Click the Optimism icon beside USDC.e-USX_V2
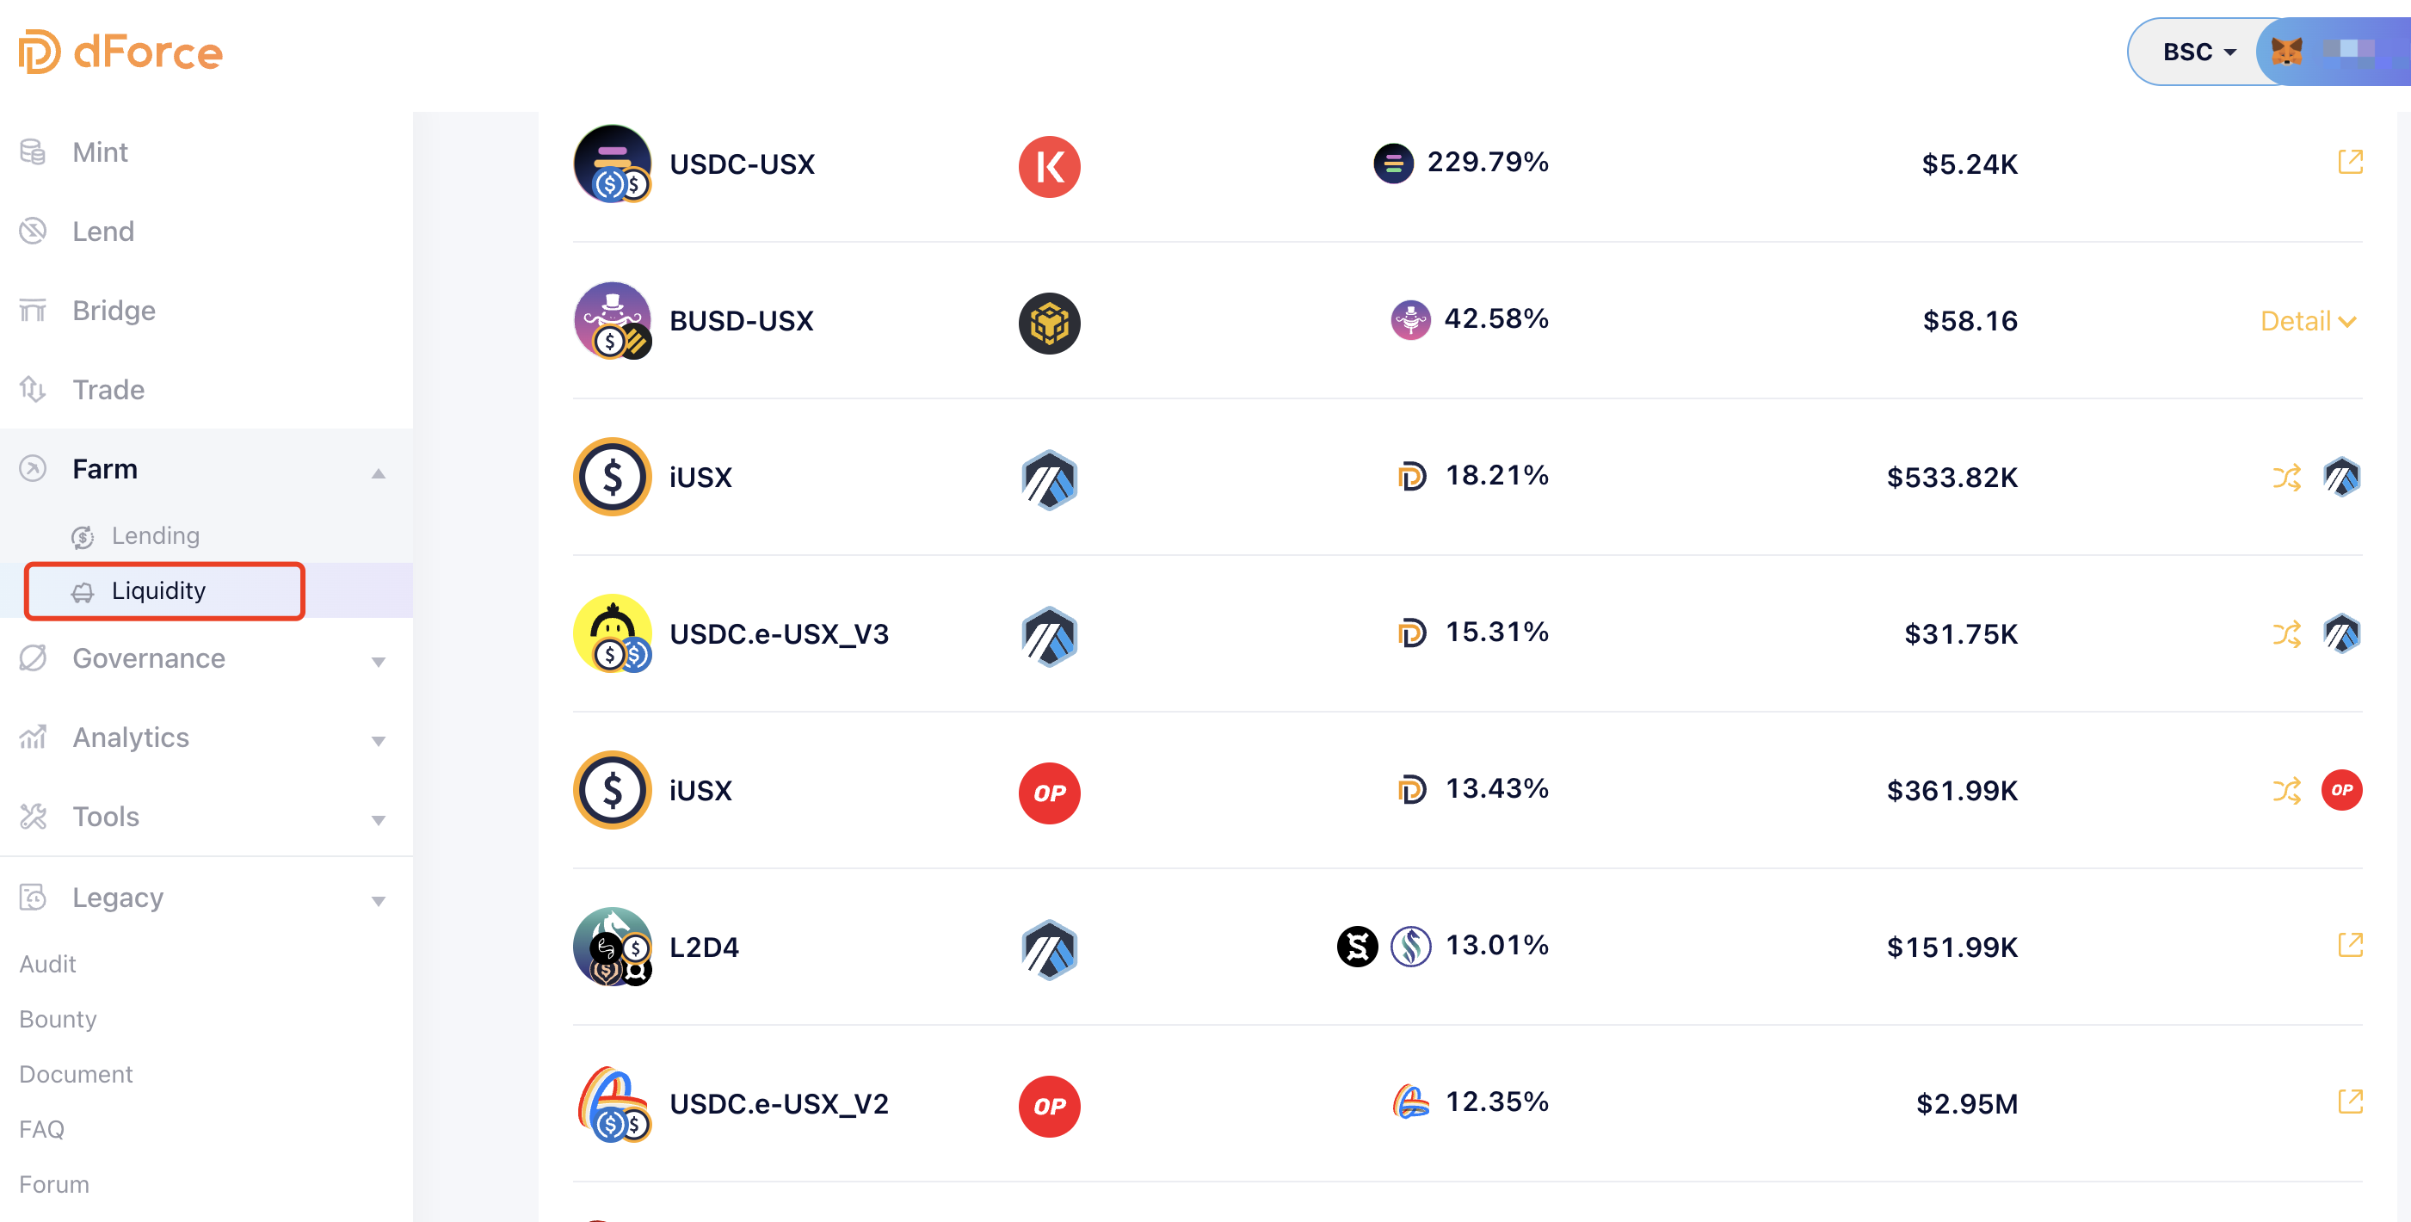 pos(1048,1106)
